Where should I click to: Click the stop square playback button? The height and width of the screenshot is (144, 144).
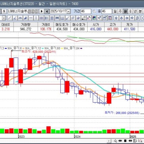point(125,141)
